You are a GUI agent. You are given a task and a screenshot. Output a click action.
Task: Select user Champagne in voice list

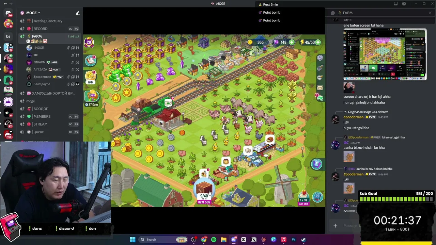coord(53,84)
